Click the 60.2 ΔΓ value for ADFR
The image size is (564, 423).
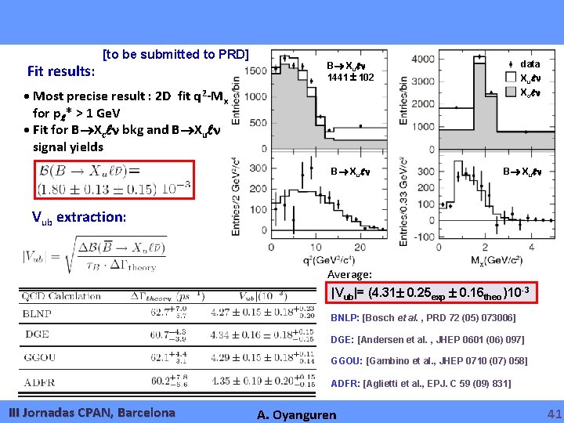tap(169, 381)
